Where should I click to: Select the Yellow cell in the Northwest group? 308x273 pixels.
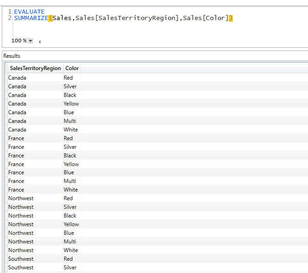(x=72, y=224)
